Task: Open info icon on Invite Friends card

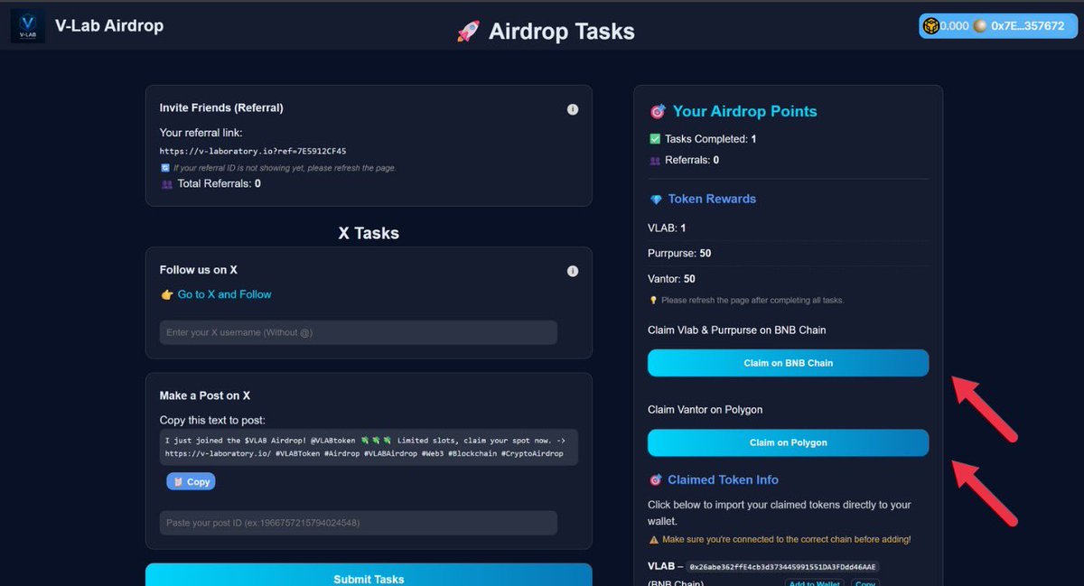Action: coord(572,109)
